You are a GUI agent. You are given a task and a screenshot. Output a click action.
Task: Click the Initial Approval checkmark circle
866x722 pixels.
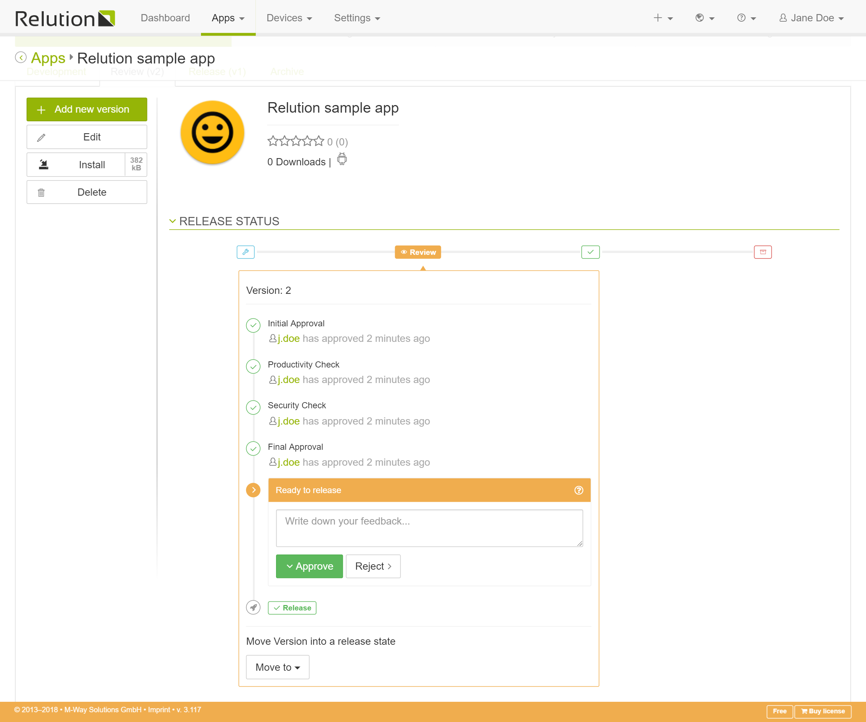[253, 325]
